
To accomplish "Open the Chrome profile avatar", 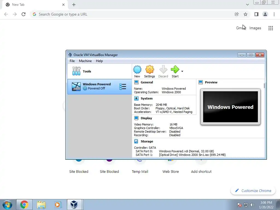I will pos(265,14).
